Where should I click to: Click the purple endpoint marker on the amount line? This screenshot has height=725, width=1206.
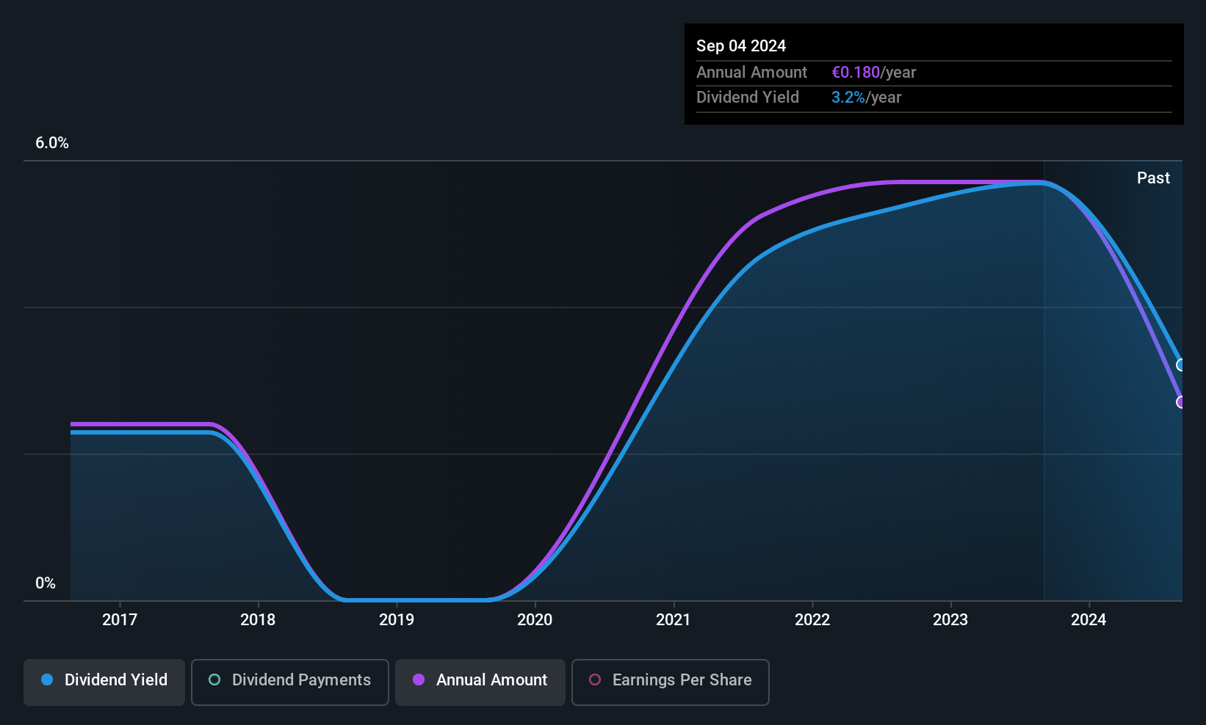coord(1181,402)
